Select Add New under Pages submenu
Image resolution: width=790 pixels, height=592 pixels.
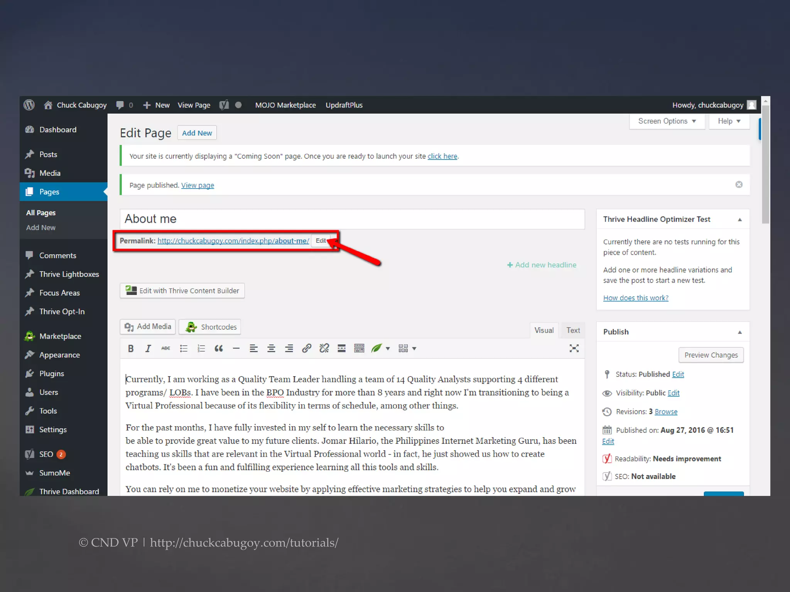(41, 228)
